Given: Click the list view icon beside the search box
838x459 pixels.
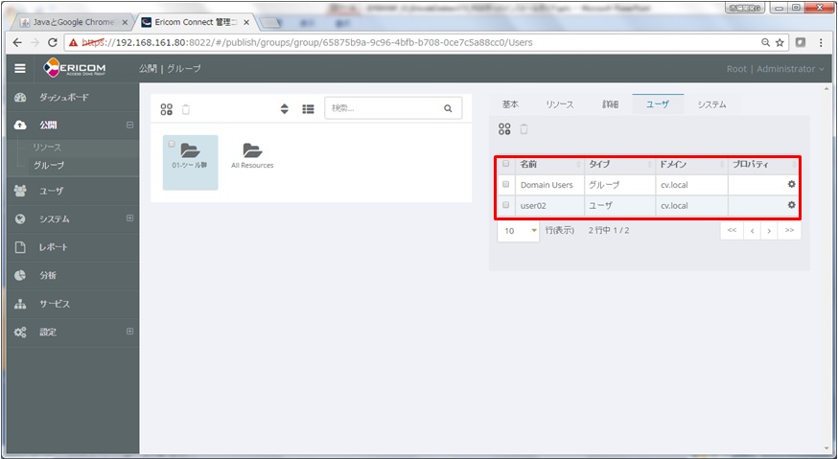Looking at the screenshot, I should pyautogui.click(x=308, y=109).
